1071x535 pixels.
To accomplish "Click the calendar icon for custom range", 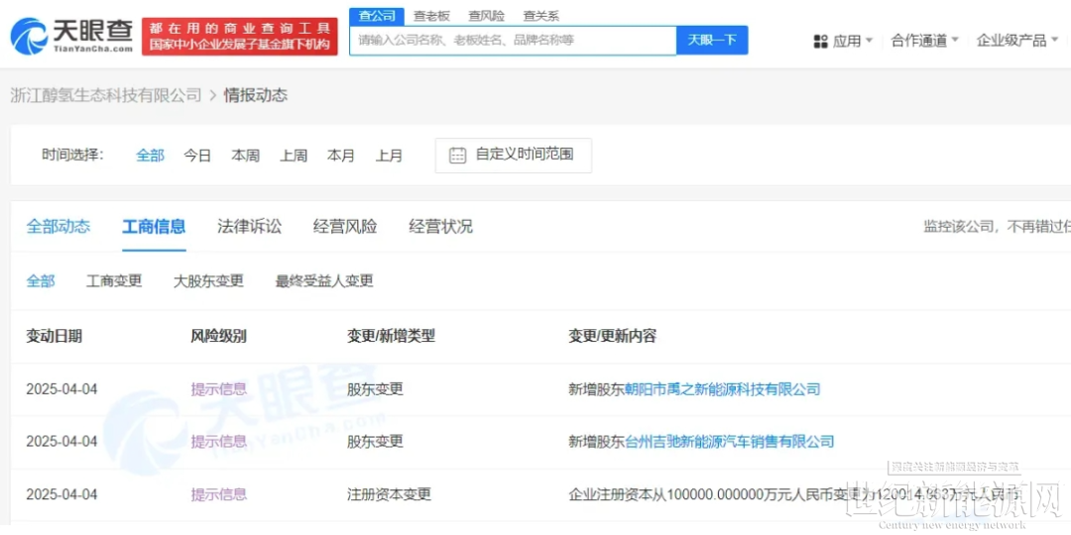I will pyautogui.click(x=457, y=156).
